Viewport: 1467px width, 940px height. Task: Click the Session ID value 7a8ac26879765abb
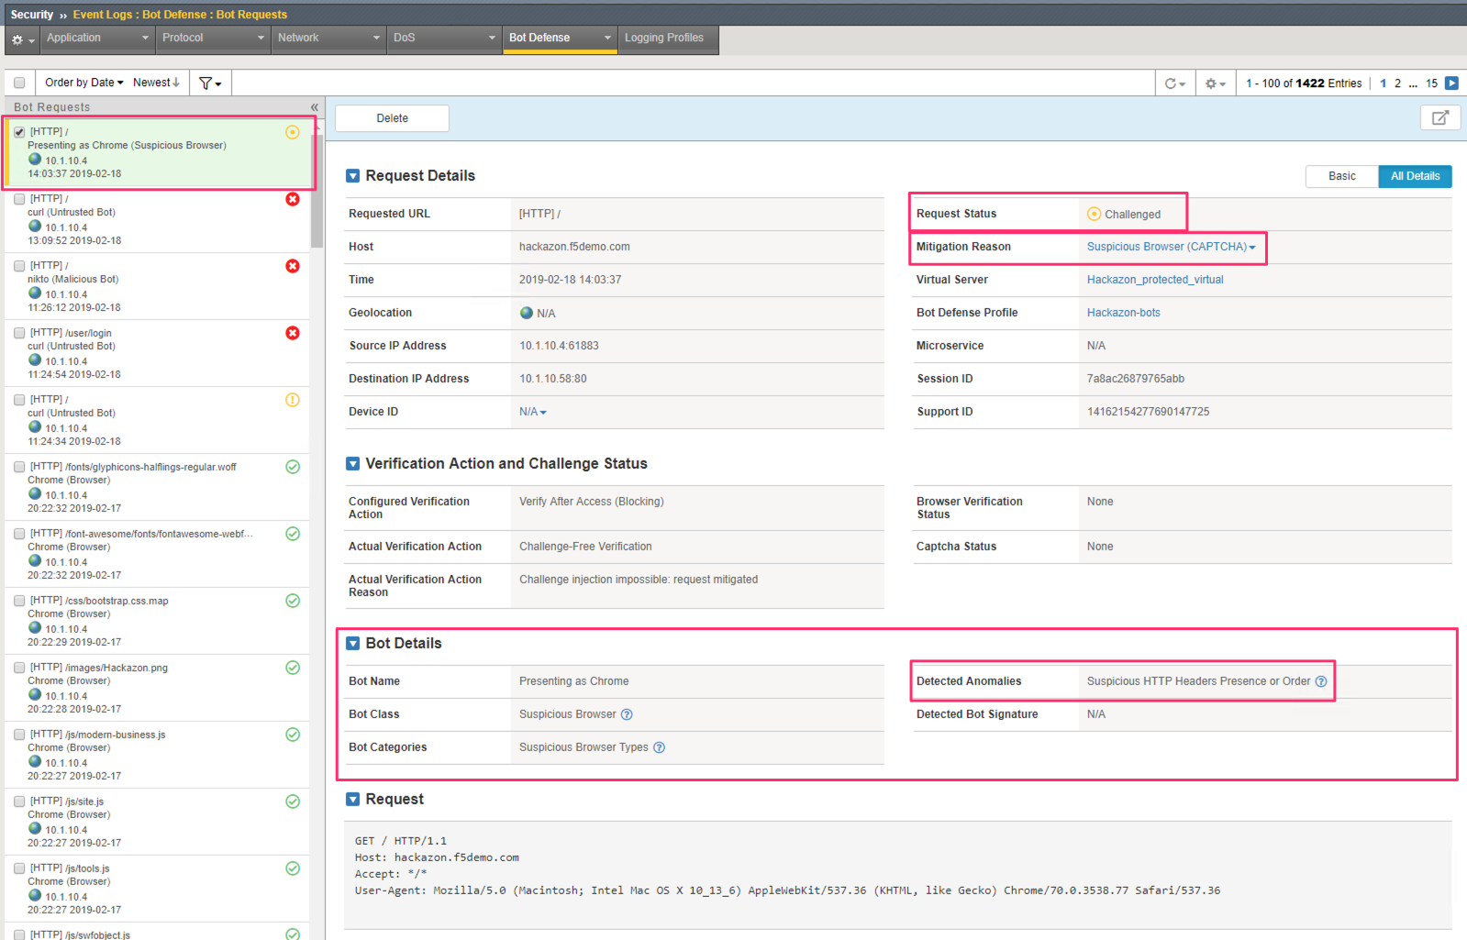coord(1135,379)
